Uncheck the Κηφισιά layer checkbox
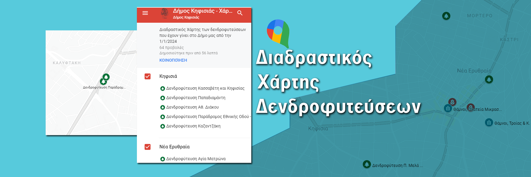 [148, 76]
